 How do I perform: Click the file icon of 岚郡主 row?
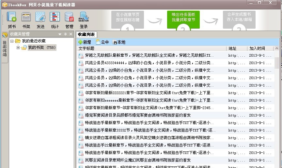tap(81, 161)
